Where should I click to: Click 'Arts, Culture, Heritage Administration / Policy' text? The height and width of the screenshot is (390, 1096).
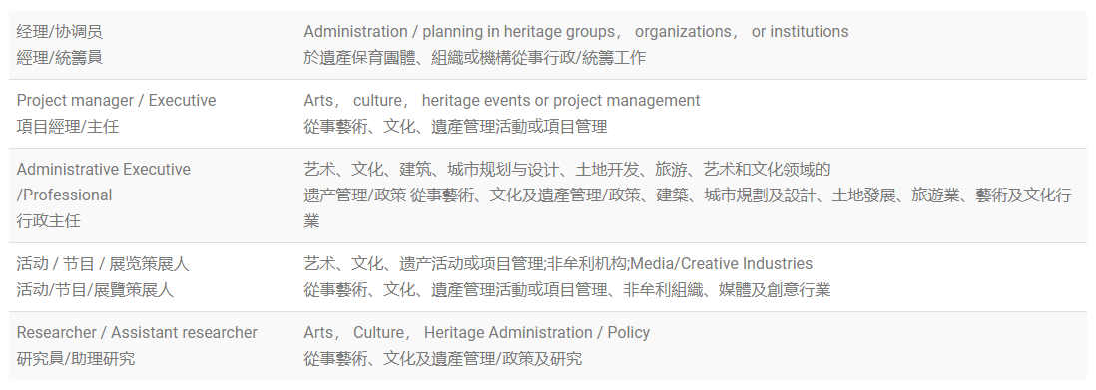[x=477, y=333]
